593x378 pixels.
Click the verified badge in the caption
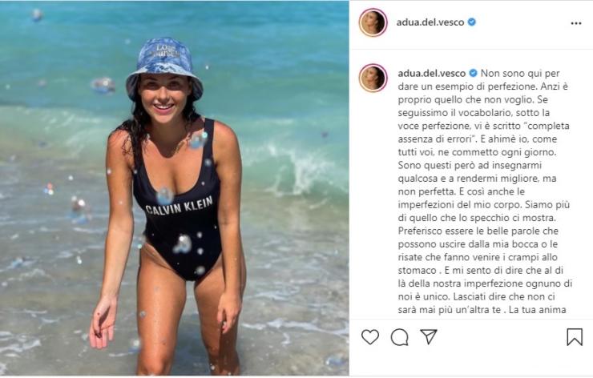point(473,73)
